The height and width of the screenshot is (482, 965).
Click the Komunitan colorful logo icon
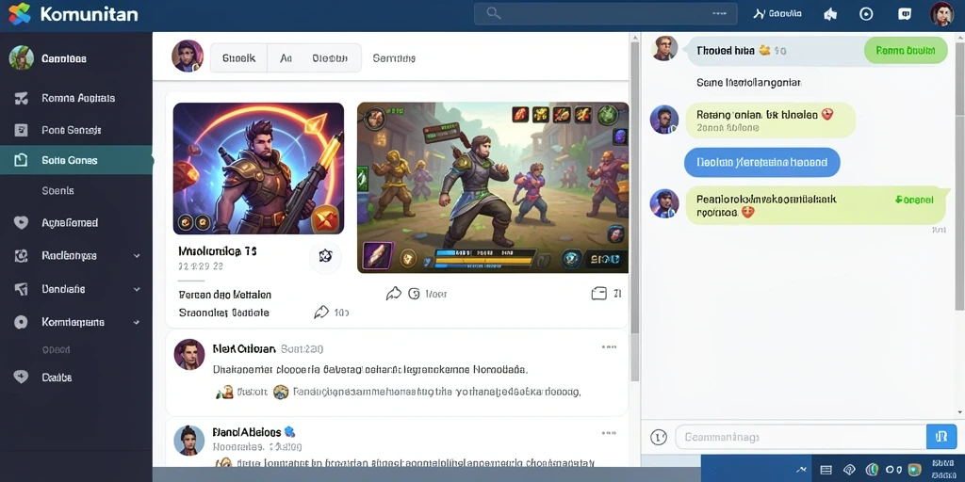tap(20, 13)
